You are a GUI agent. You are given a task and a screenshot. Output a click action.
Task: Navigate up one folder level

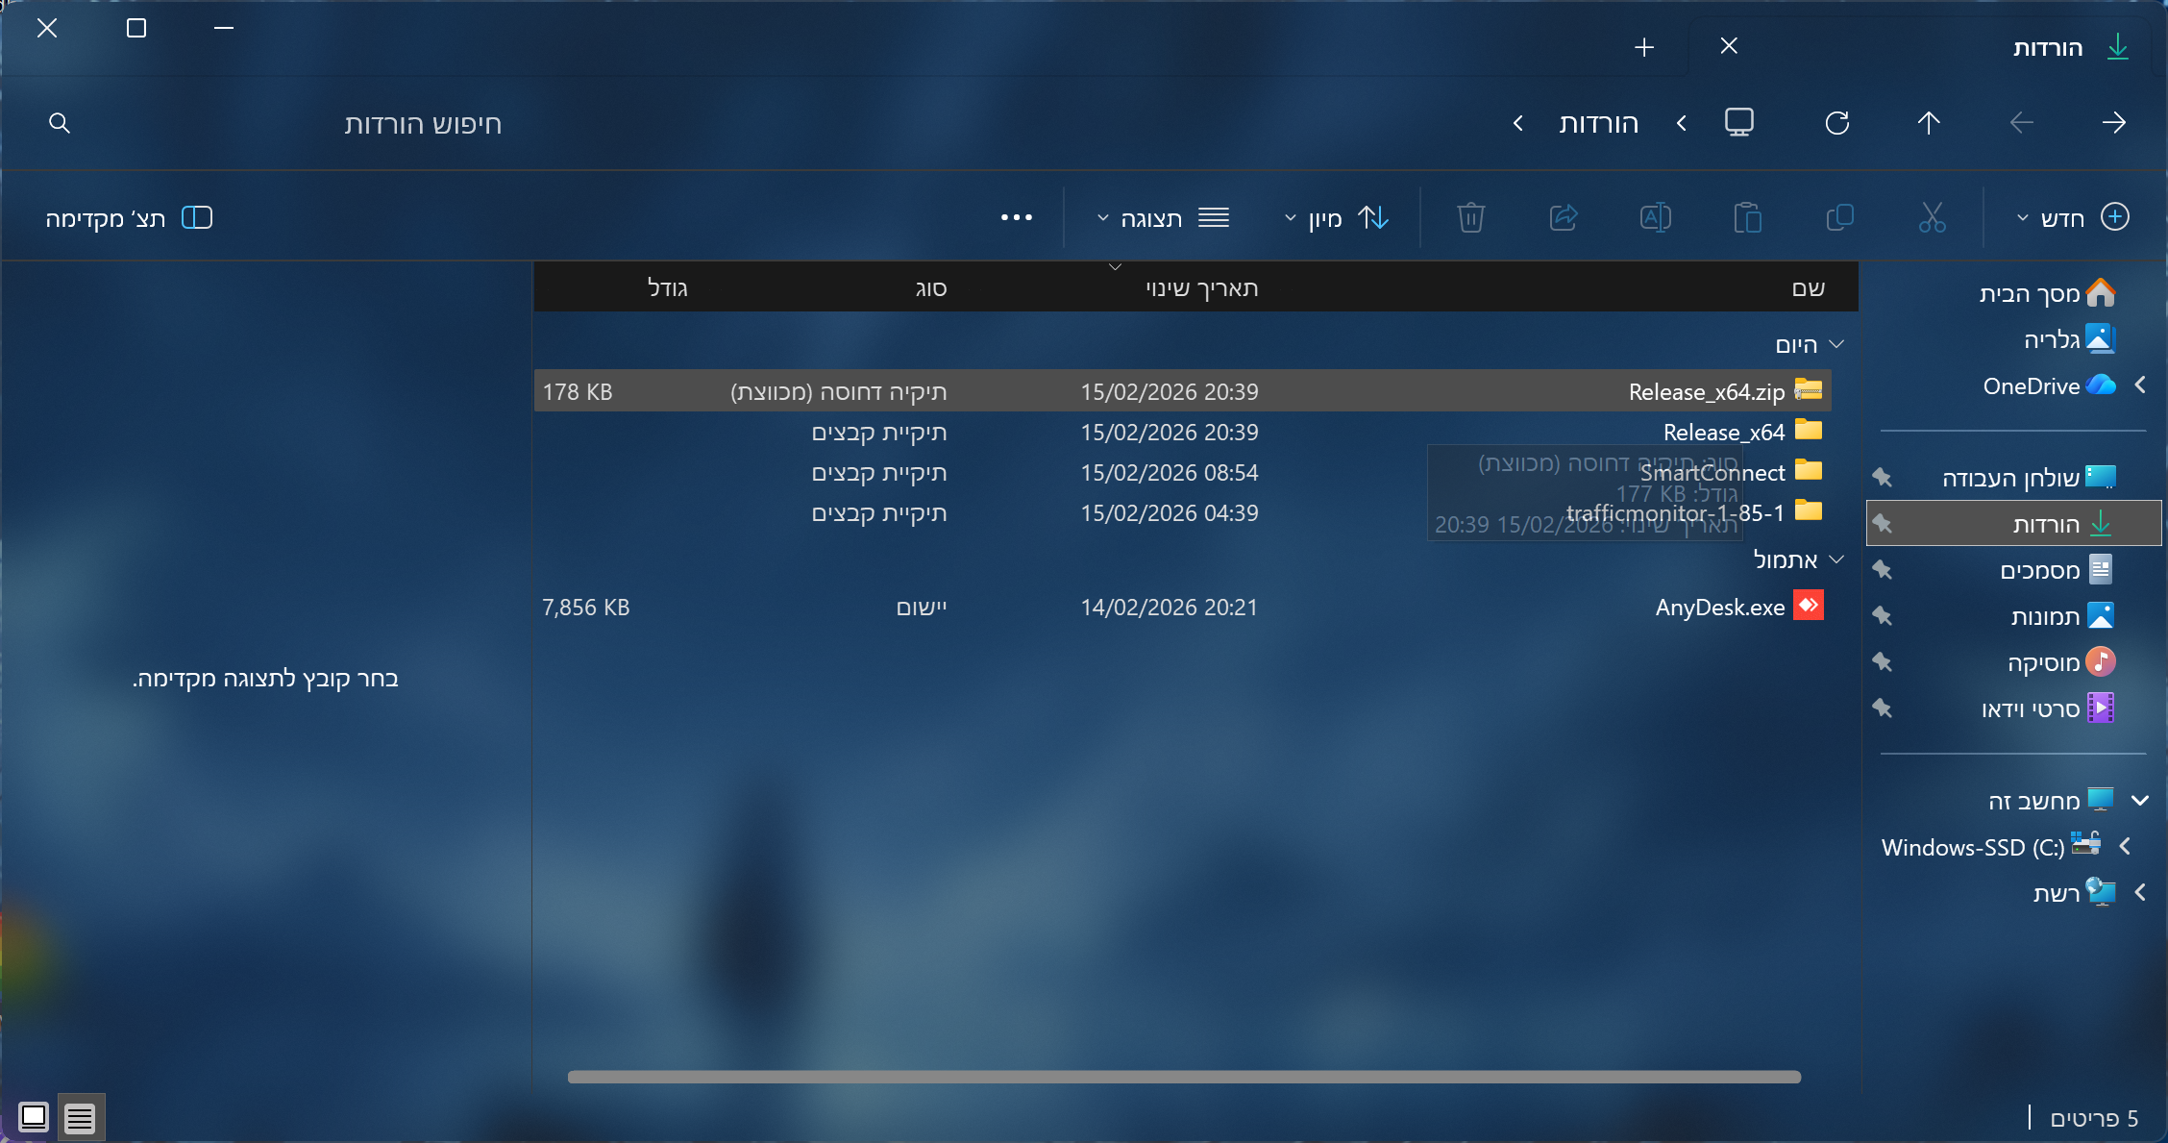click(x=1929, y=123)
